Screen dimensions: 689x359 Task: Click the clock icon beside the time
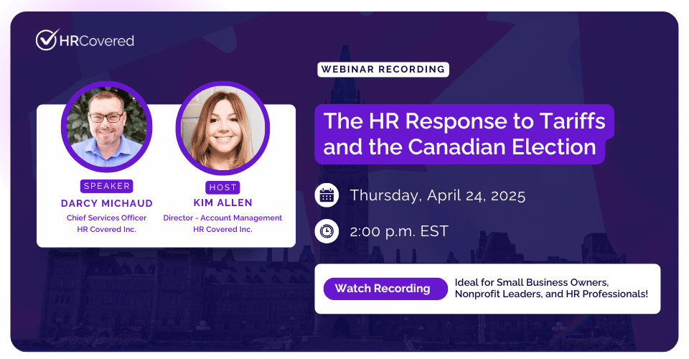tap(327, 231)
